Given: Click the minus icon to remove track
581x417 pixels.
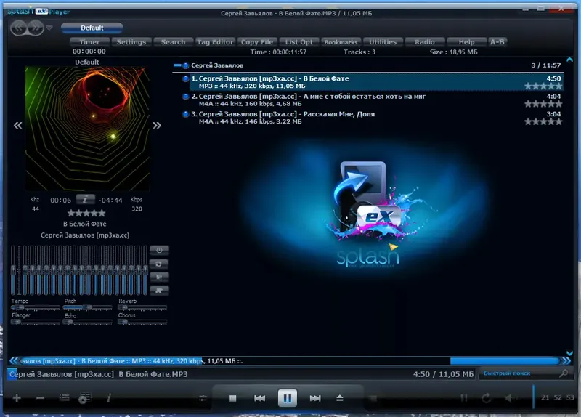Looking at the screenshot, I should [x=41, y=398].
